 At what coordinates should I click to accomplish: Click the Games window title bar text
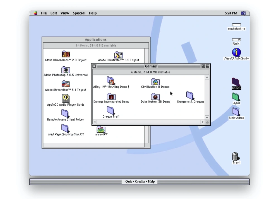click(151, 66)
